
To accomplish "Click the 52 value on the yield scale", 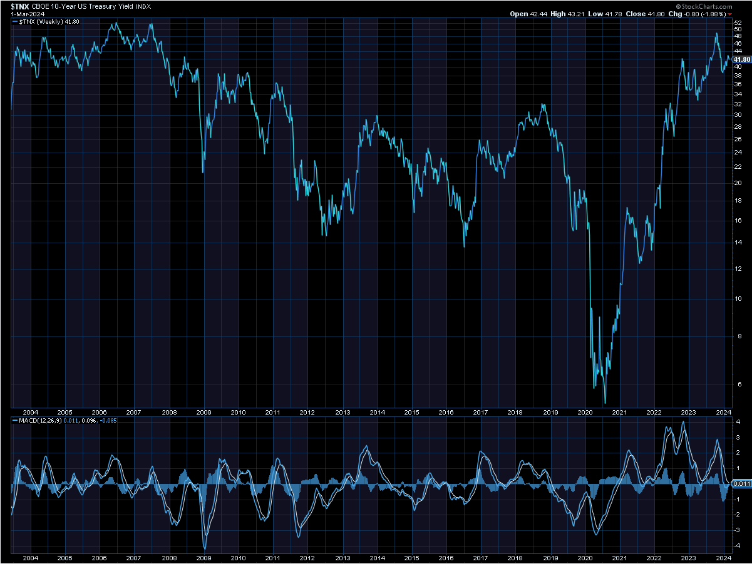I will 738,23.
